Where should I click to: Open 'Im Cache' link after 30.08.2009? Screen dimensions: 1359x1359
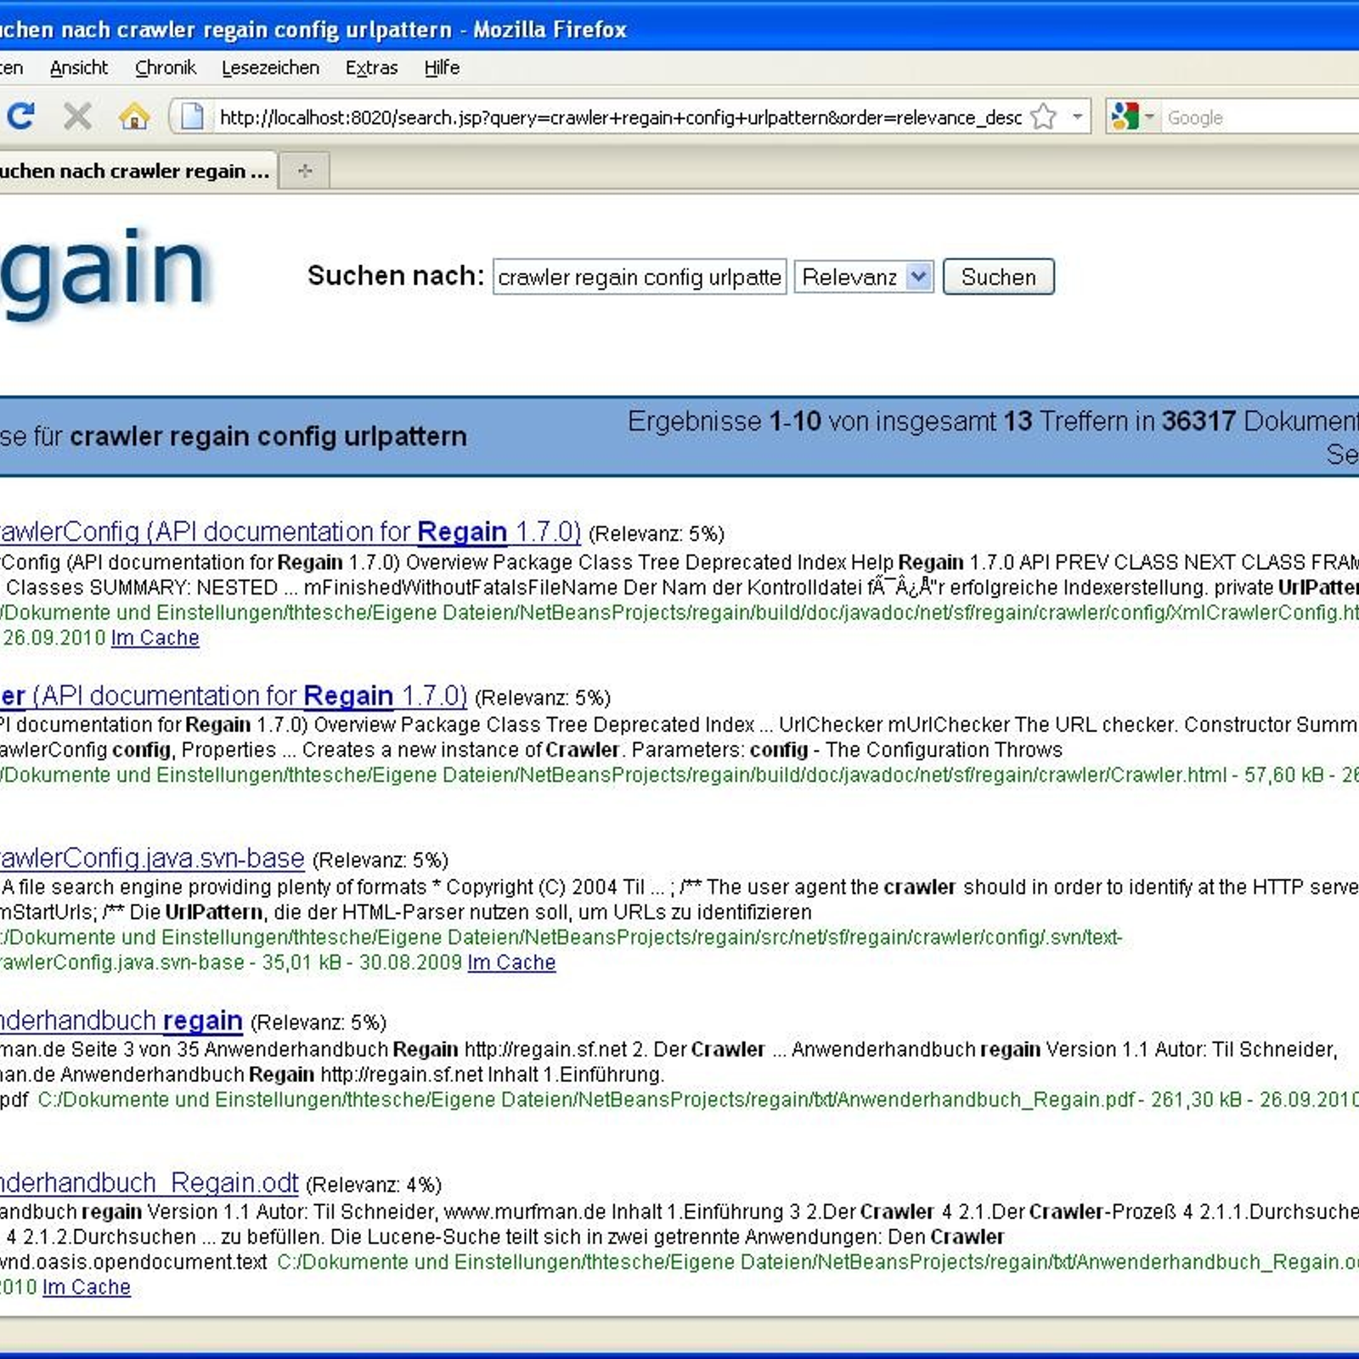[x=511, y=962]
